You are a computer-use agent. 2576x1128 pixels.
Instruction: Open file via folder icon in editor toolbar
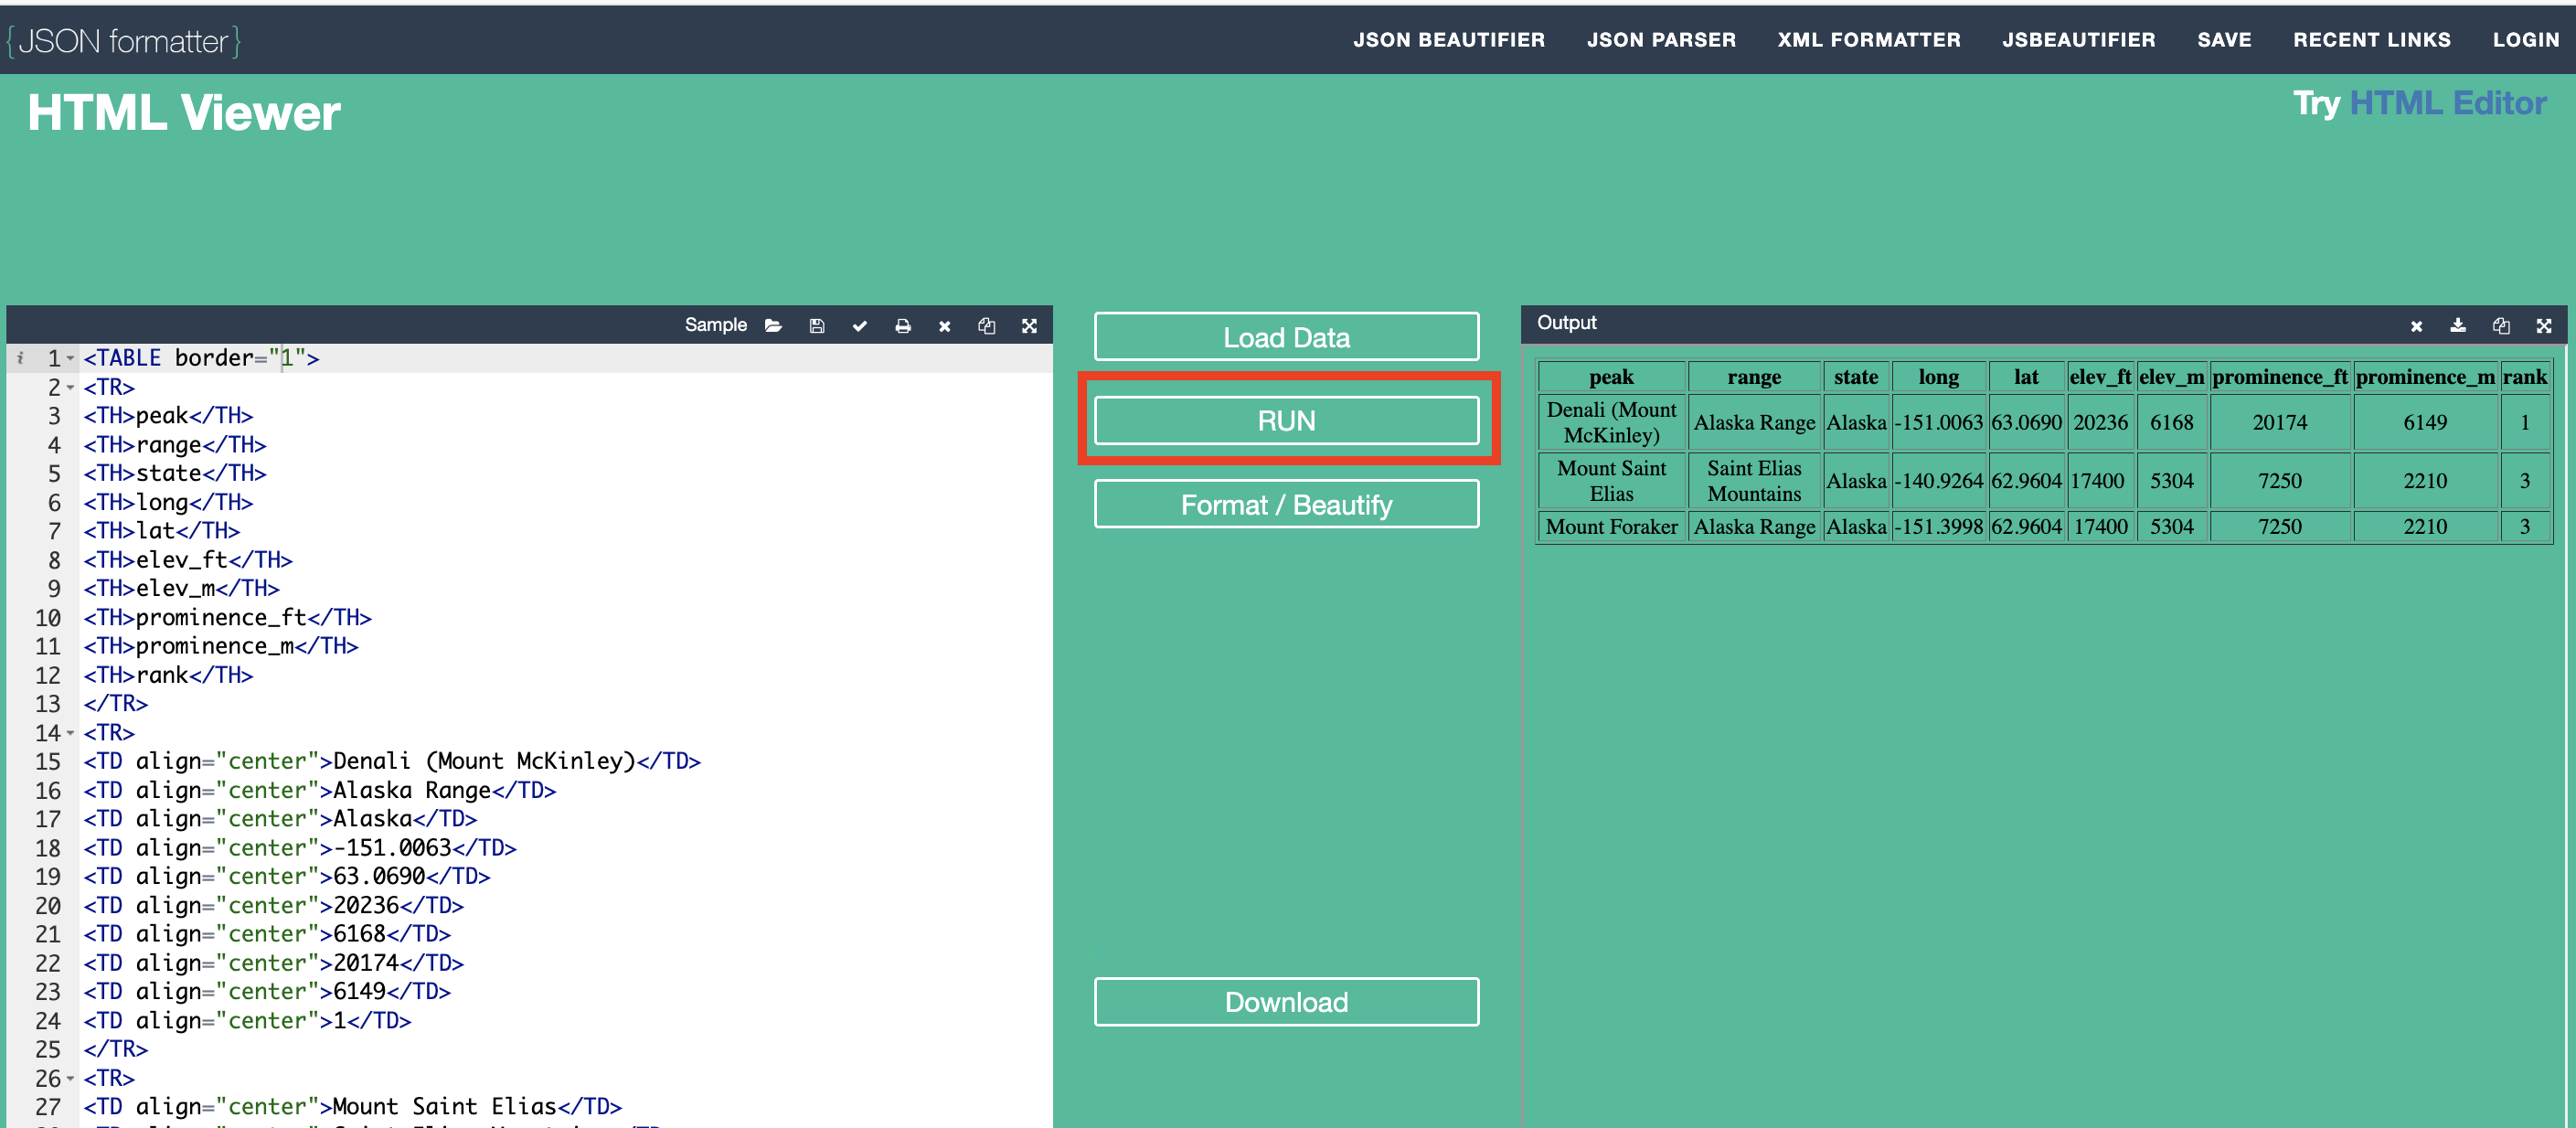[773, 326]
